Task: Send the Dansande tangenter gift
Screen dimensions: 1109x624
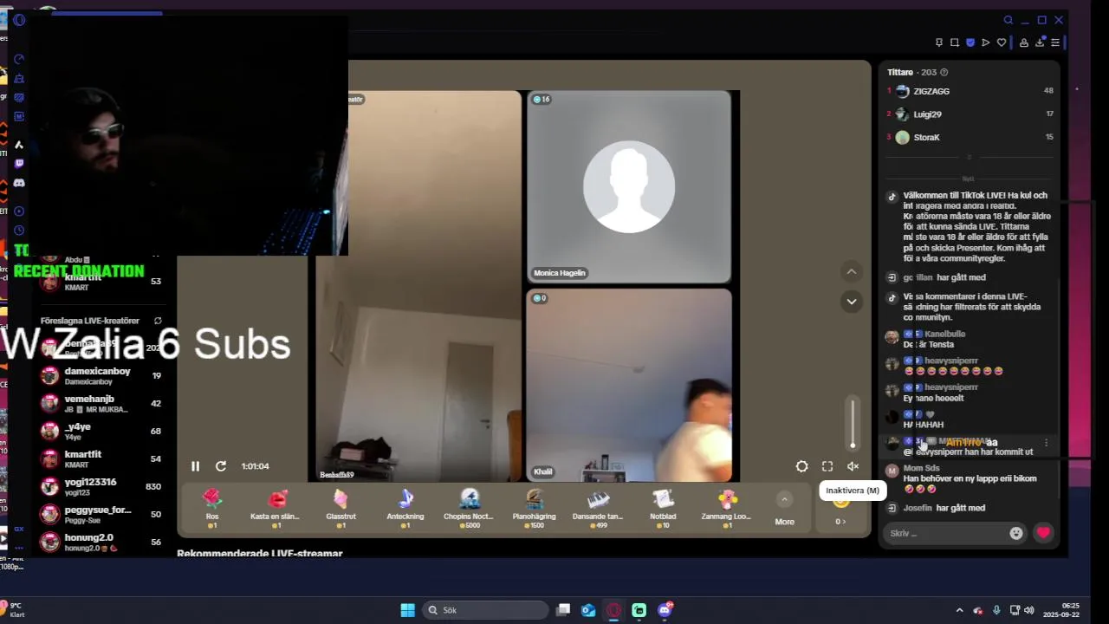Action: point(598,509)
